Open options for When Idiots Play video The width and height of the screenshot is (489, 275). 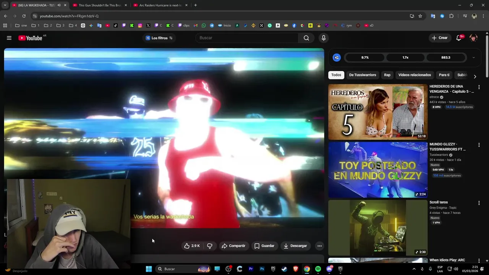coord(479,260)
